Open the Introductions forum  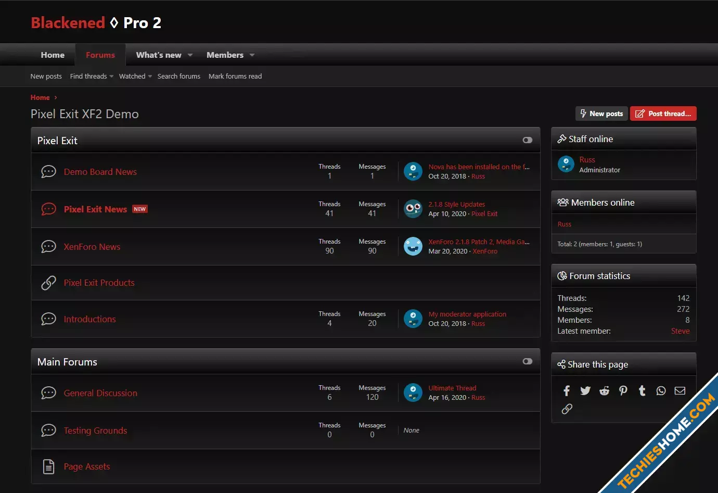tap(90, 319)
